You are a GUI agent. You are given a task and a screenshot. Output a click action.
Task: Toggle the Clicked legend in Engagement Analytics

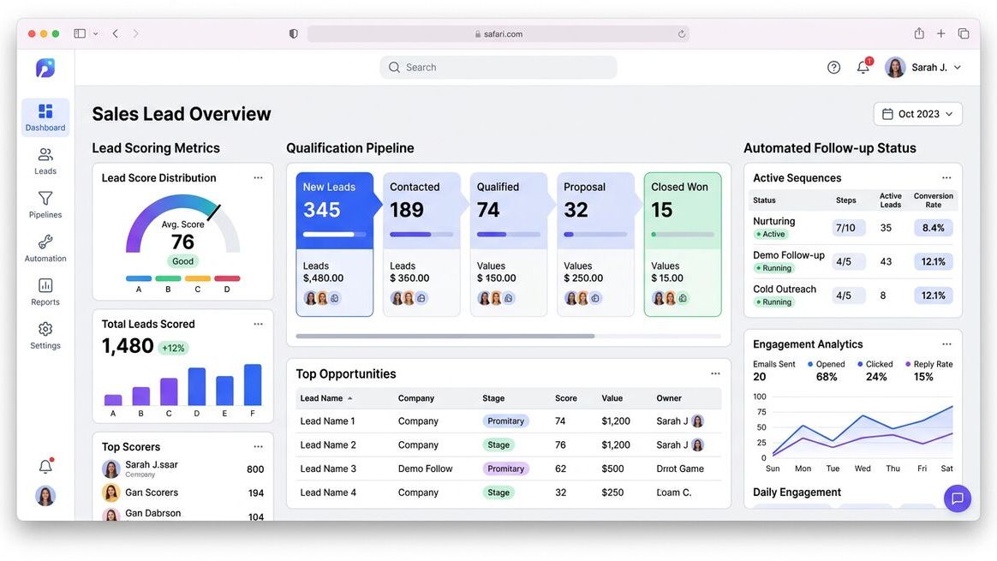[875, 363]
